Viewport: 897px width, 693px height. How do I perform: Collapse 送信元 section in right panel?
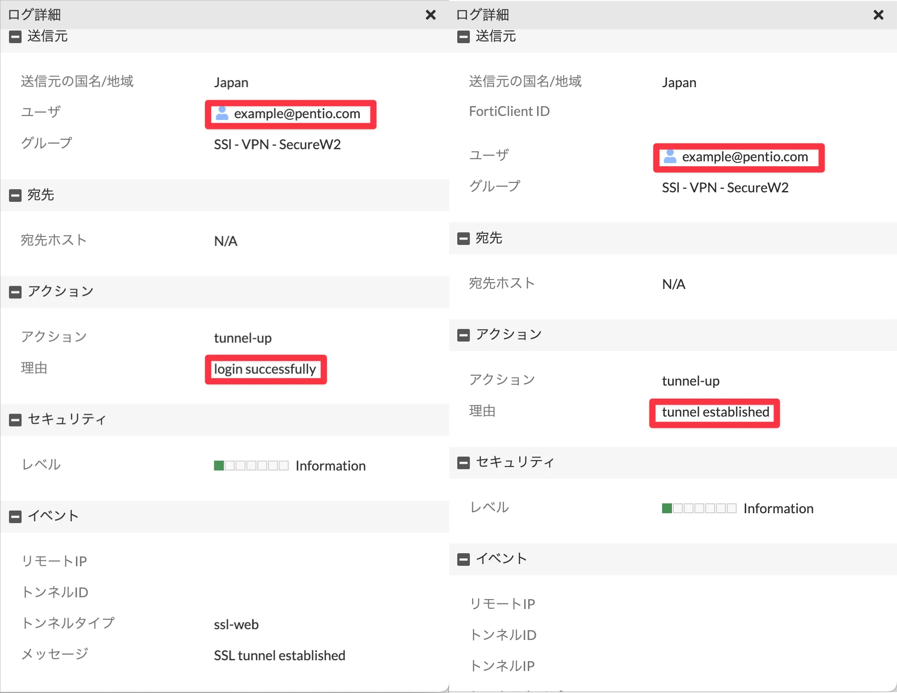tap(463, 37)
